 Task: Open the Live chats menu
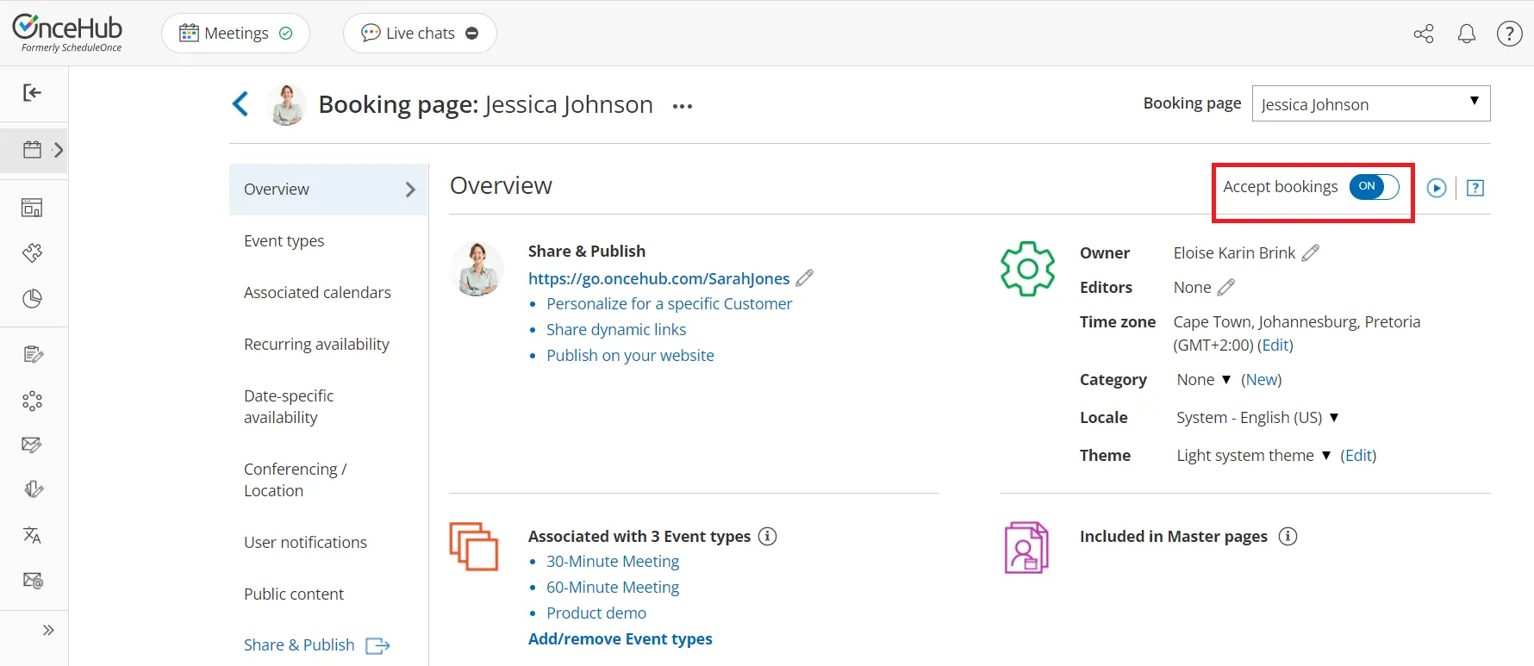pos(420,34)
